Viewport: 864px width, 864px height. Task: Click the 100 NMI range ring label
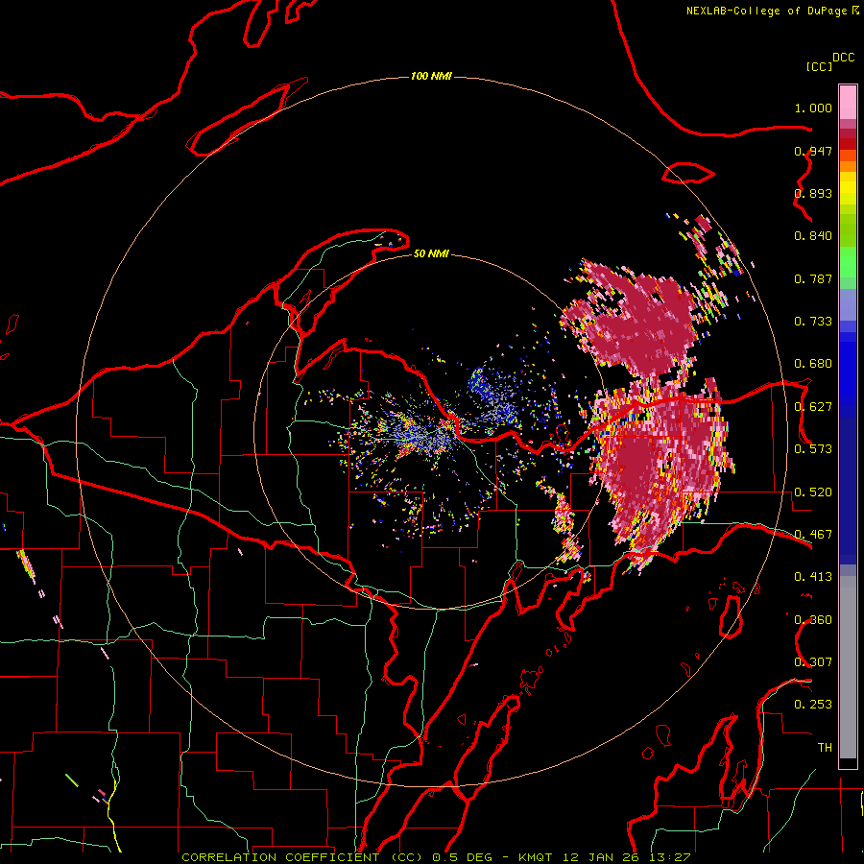tap(431, 76)
